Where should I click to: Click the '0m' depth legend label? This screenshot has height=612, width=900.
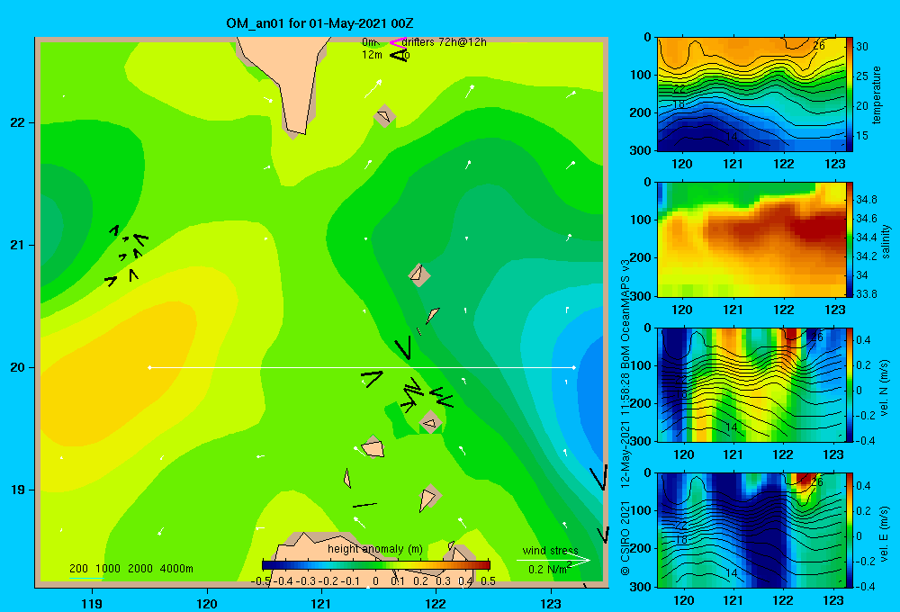[x=369, y=42]
